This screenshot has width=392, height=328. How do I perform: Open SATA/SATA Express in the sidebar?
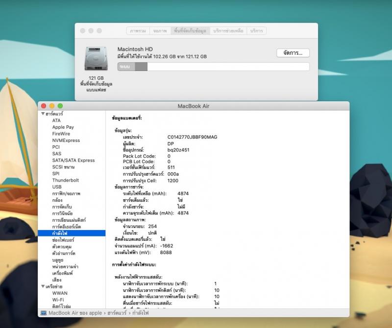pyautogui.click(x=73, y=161)
